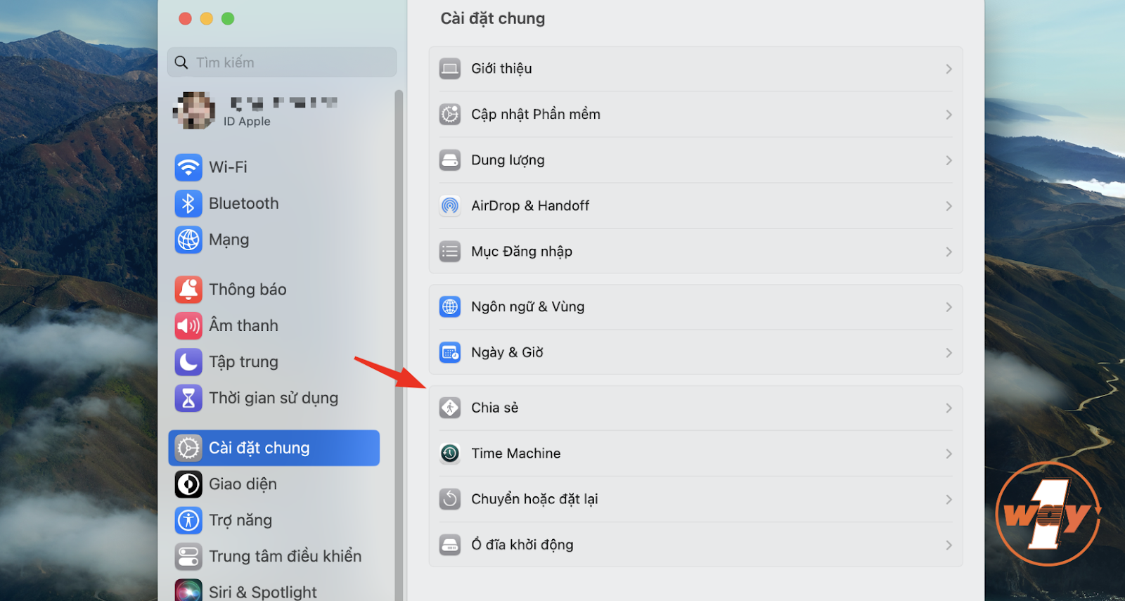Open Trợ năng sidebar label
This screenshot has width=1125, height=601.
[x=240, y=521]
